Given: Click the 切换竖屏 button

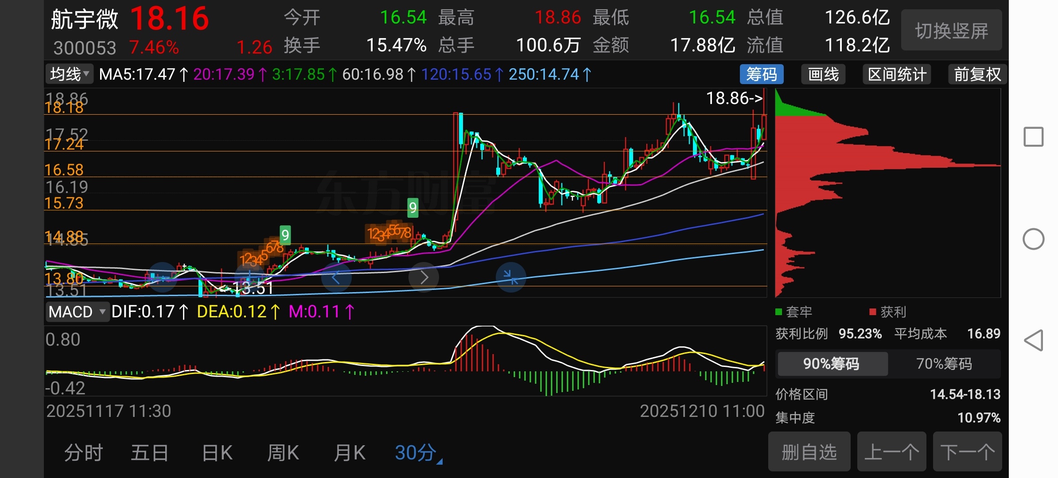Looking at the screenshot, I should point(951,31).
